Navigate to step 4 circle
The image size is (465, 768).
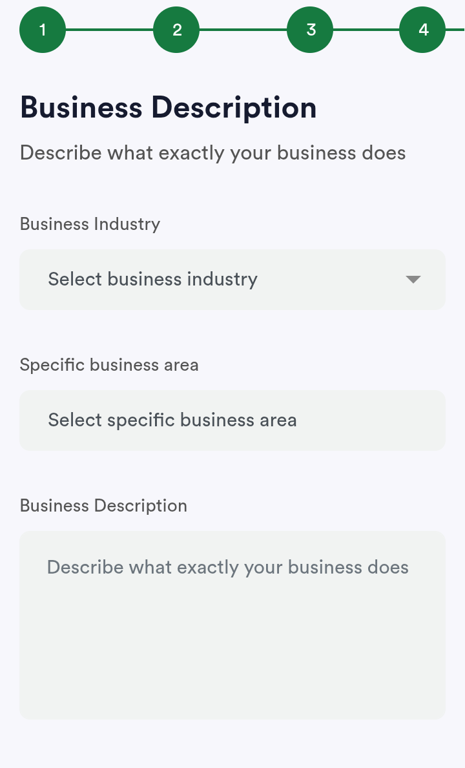point(422,30)
